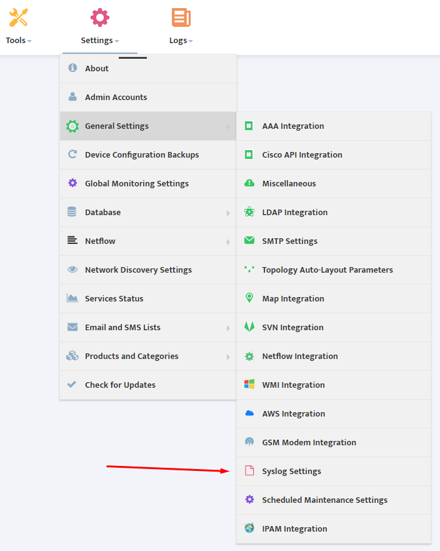Click the purple Global Monitoring Settings gear icon
The height and width of the screenshot is (551, 440).
tap(72, 183)
